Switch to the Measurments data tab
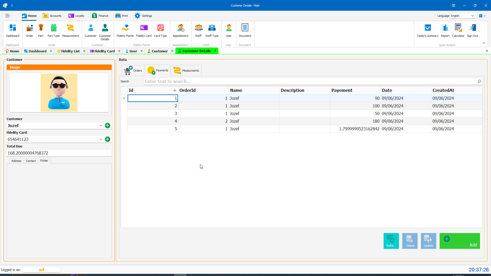The width and height of the screenshot is (491, 276). 186,71
